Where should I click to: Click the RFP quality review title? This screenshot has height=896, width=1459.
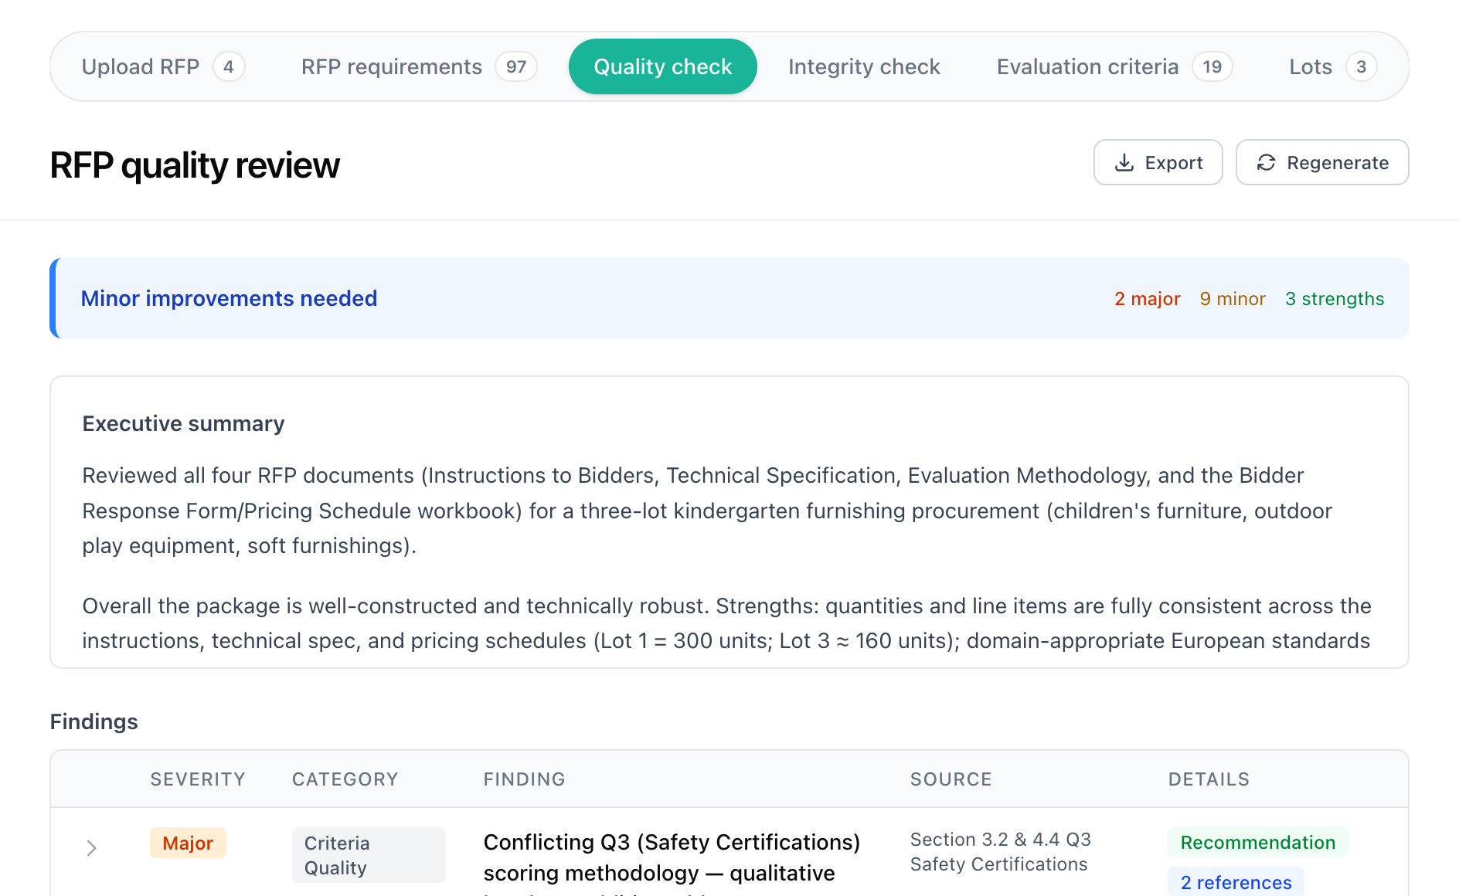(x=195, y=165)
